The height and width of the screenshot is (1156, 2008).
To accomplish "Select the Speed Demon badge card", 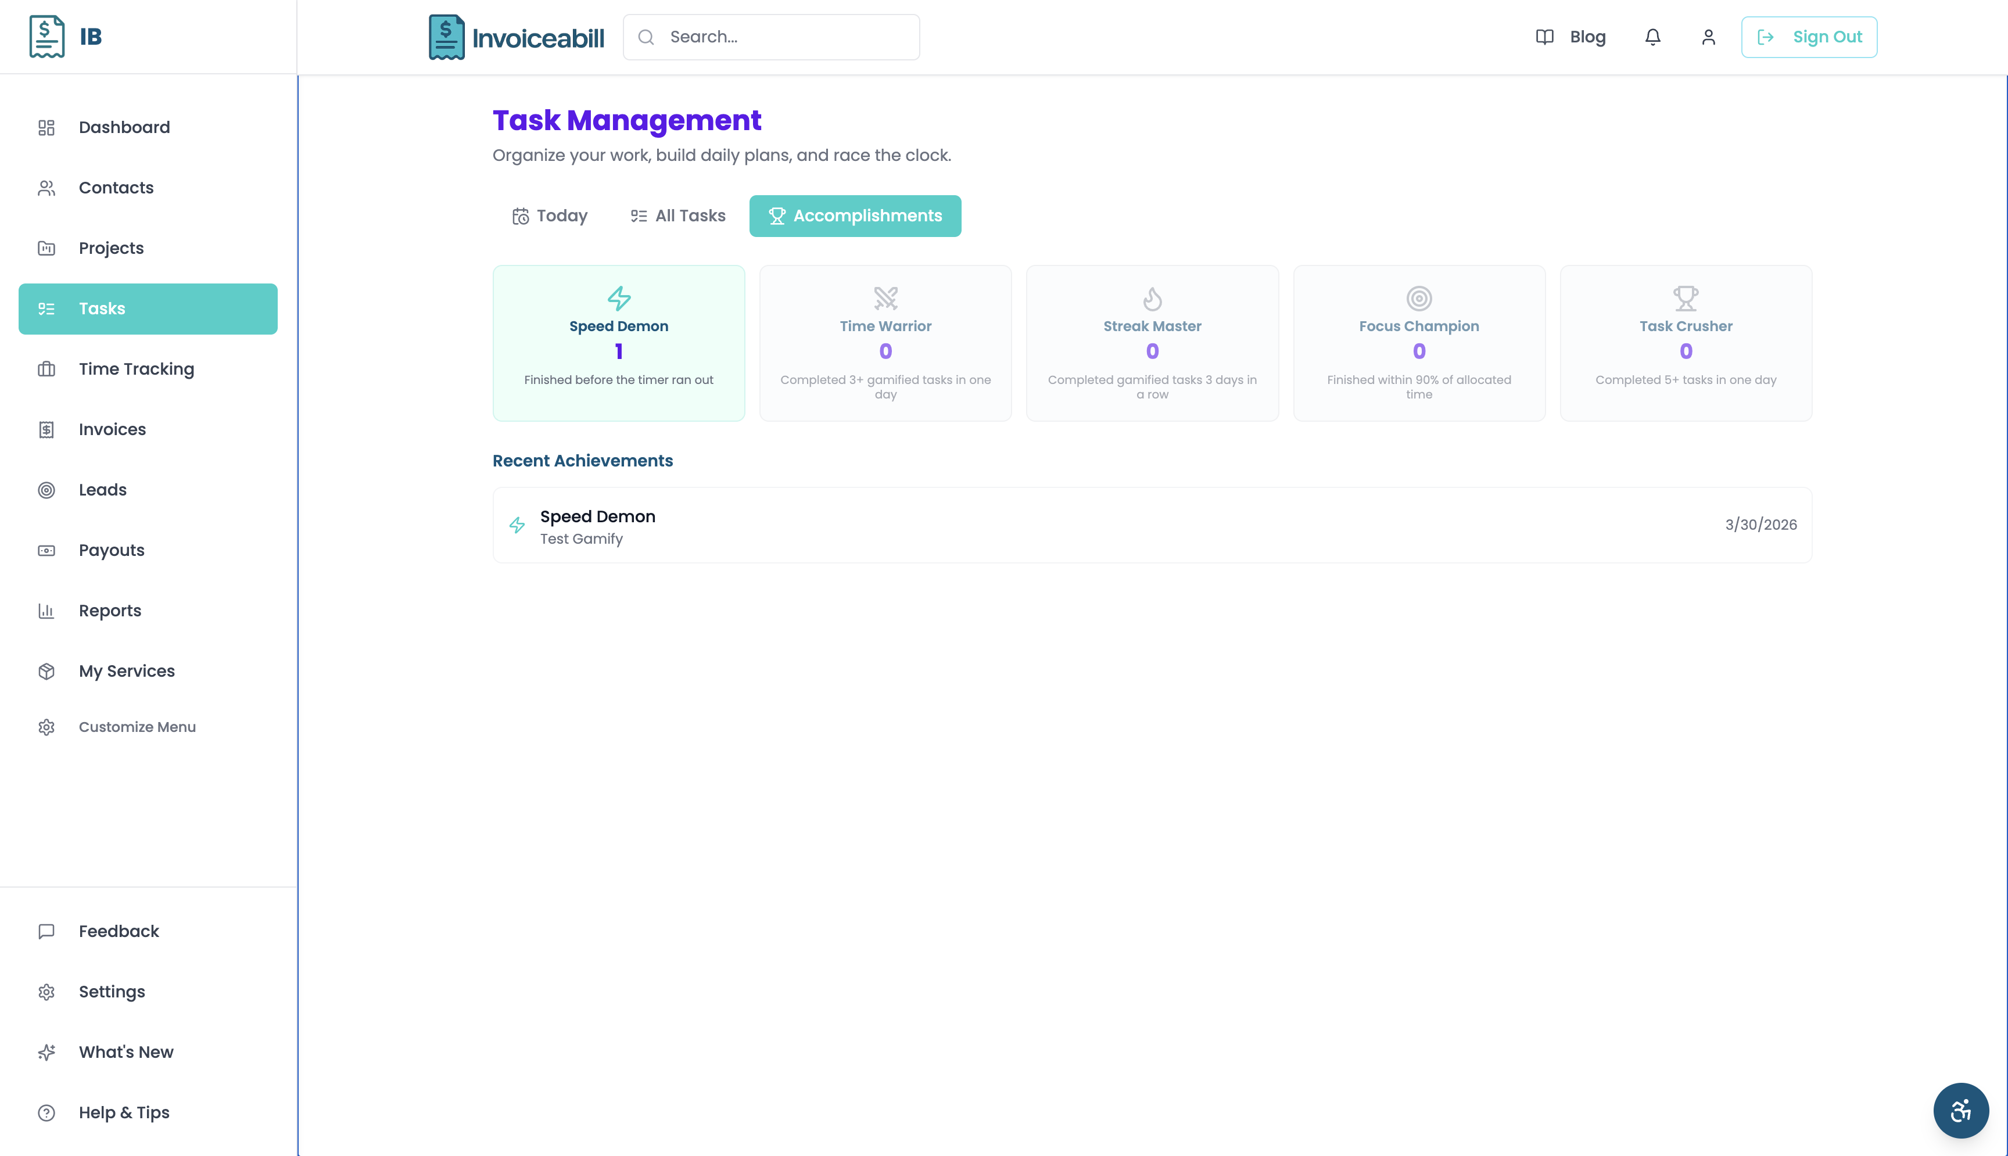I will point(619,343).
